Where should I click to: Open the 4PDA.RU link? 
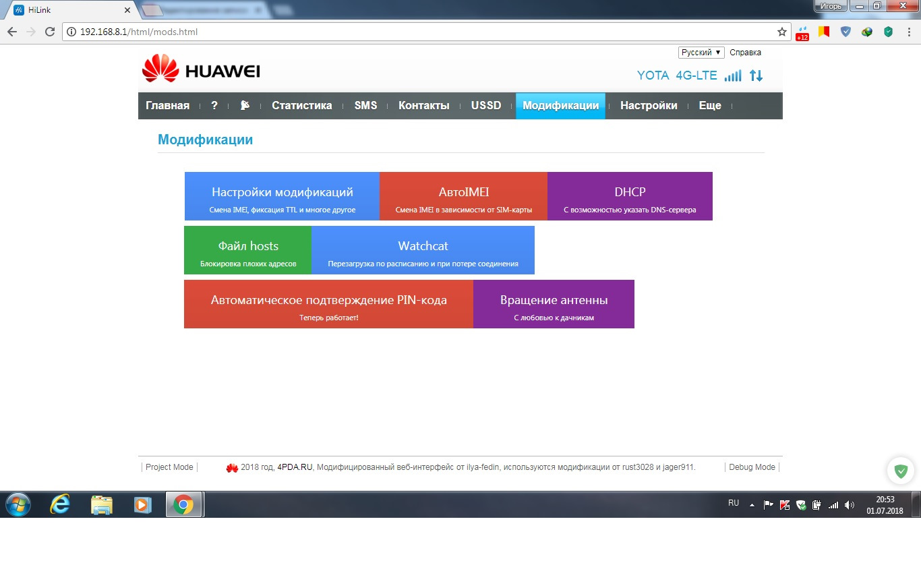click(x=295, y=467)
